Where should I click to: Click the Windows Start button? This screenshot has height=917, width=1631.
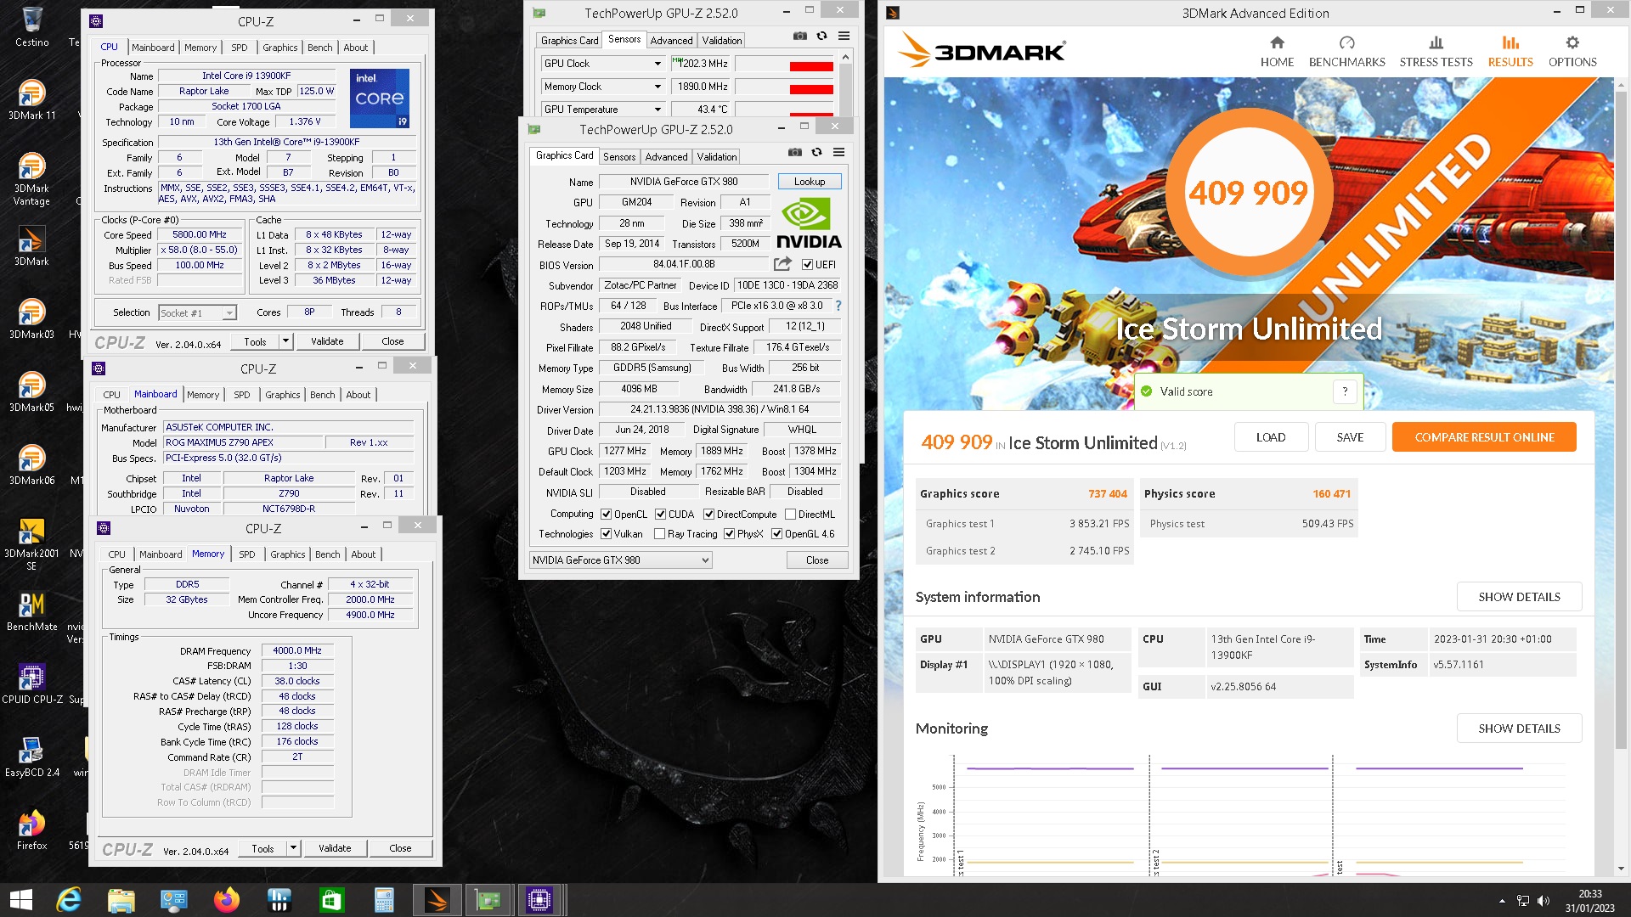tap(20, 900)
